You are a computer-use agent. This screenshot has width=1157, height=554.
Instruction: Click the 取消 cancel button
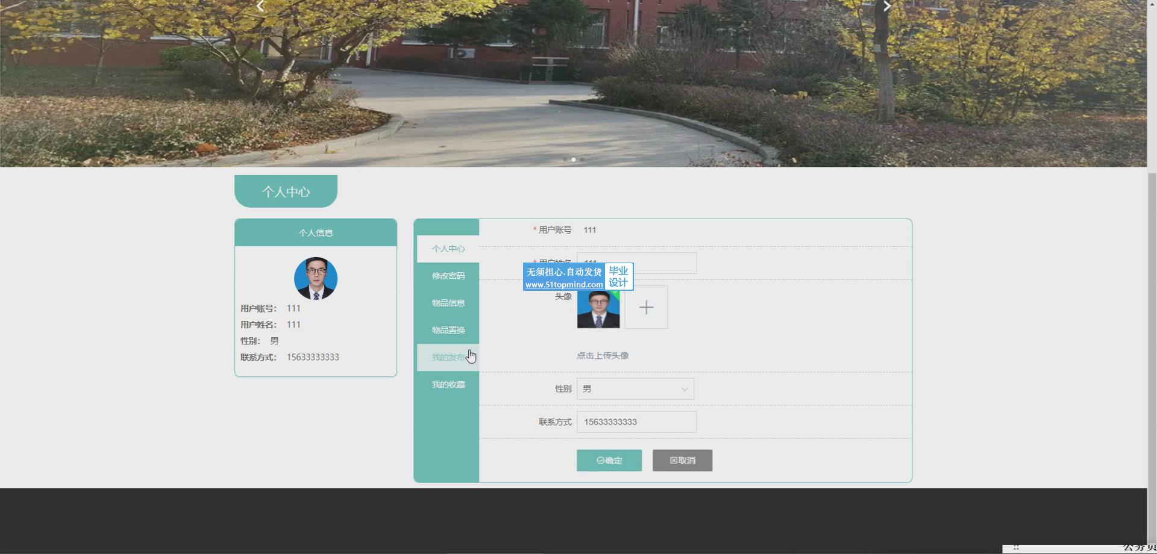682,461
